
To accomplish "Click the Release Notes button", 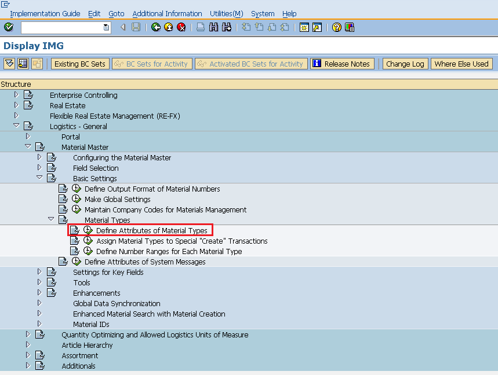I will point(342,64).
